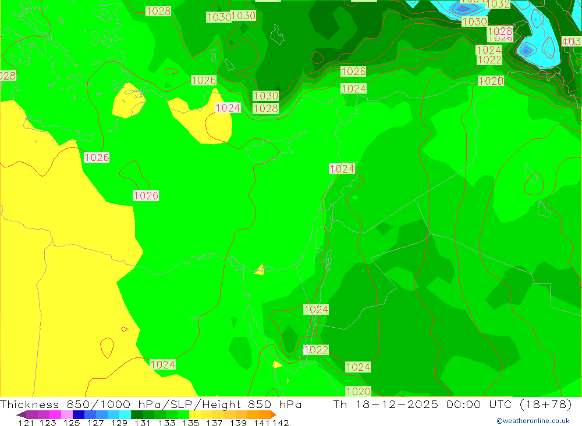Click legend value 142
Image resolution: width=582 pixels, height=426 pixels.
click(x=281, y=423)
